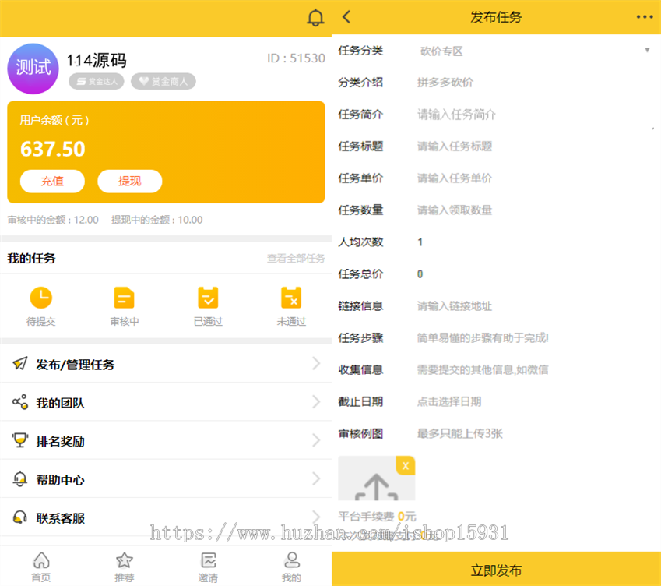Open the 排名奖励 row

point(165,440)
